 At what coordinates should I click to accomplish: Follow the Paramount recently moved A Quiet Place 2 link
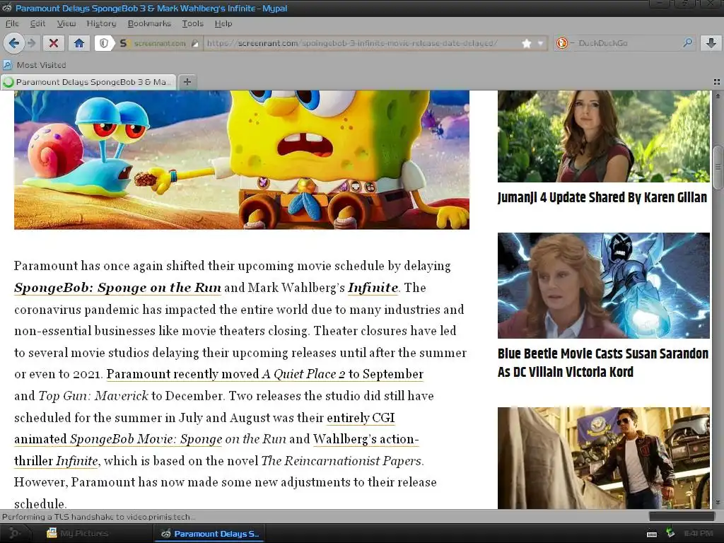(264, 374)
